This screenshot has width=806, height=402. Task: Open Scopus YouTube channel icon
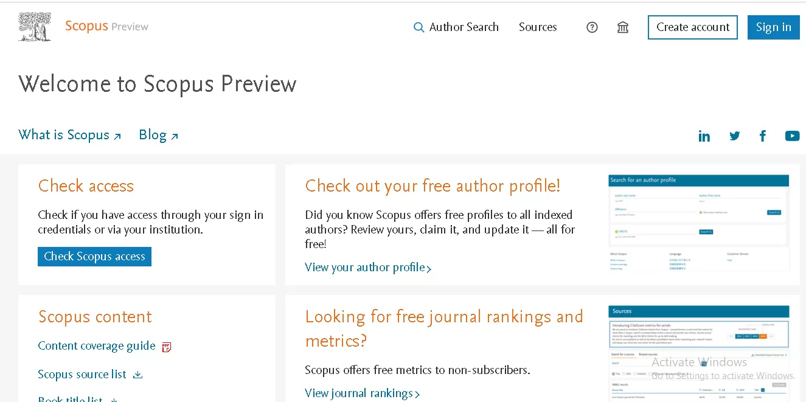pos(792,136)
